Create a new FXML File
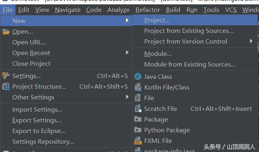 point(195,141)
